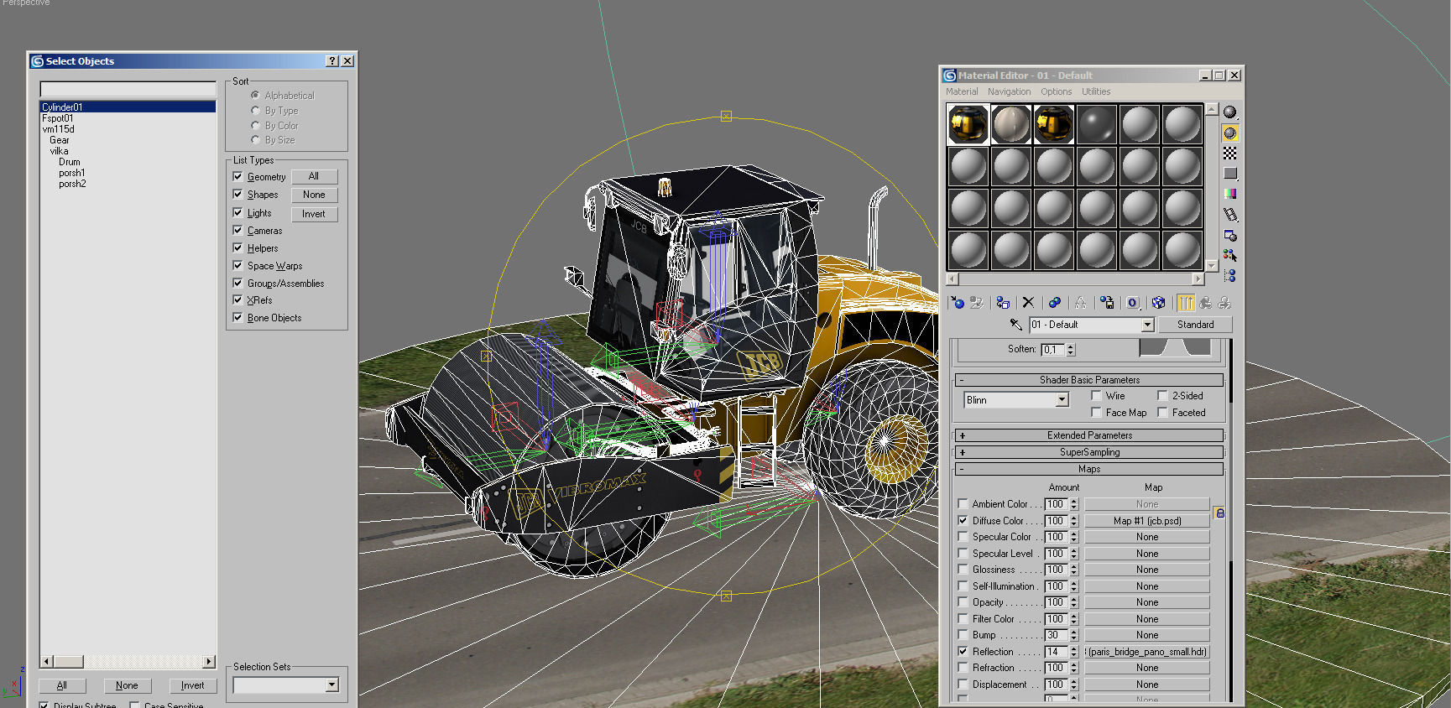Open Options menu in Material Editor
The height and width of the screenshot is (708, 1451).
1056,91
